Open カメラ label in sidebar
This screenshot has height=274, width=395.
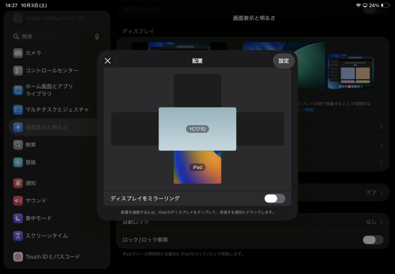33,53
